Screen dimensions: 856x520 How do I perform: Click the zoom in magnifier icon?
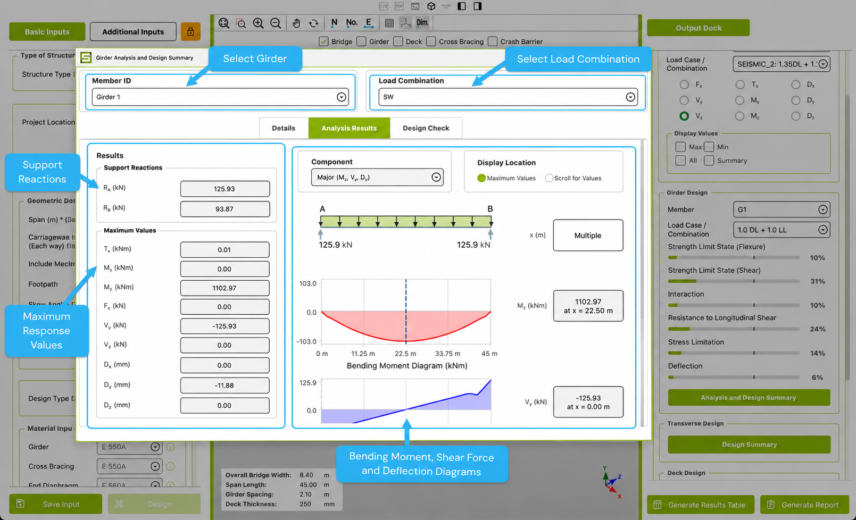[258, 23]
